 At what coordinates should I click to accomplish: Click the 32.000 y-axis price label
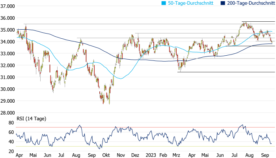point(7,65)
